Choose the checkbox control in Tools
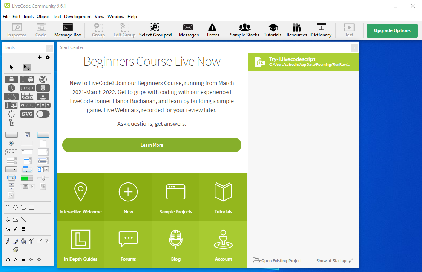This screenshot has height=272, width=422. click(27, 135)
